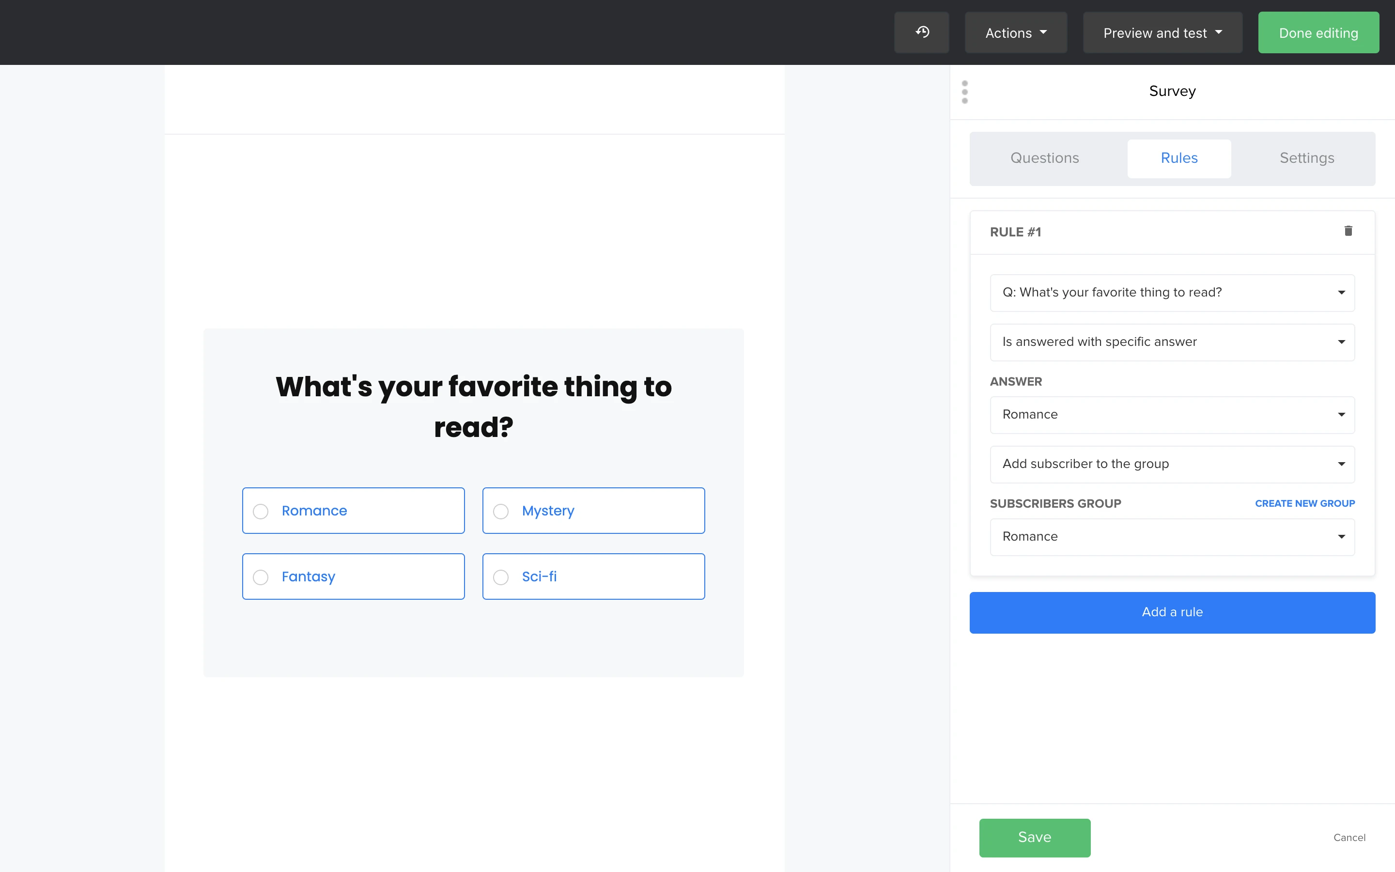1395x872 pixels.
Task: Pick the Sci-fi radio option
Action: (501, 576)
